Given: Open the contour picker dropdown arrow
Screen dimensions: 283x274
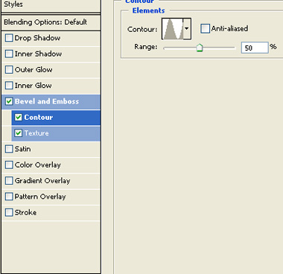Looking at the screenshot, I should pyautogui.click(x=187, y=29).
